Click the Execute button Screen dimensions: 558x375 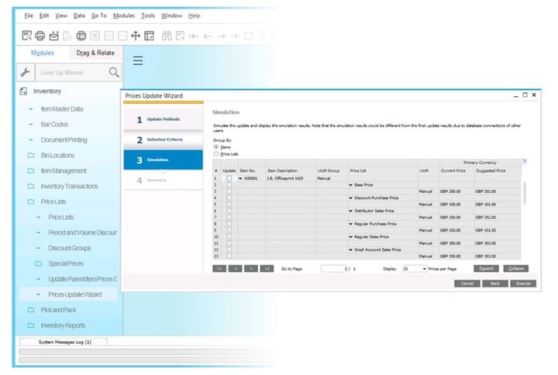tap(523, 284)
